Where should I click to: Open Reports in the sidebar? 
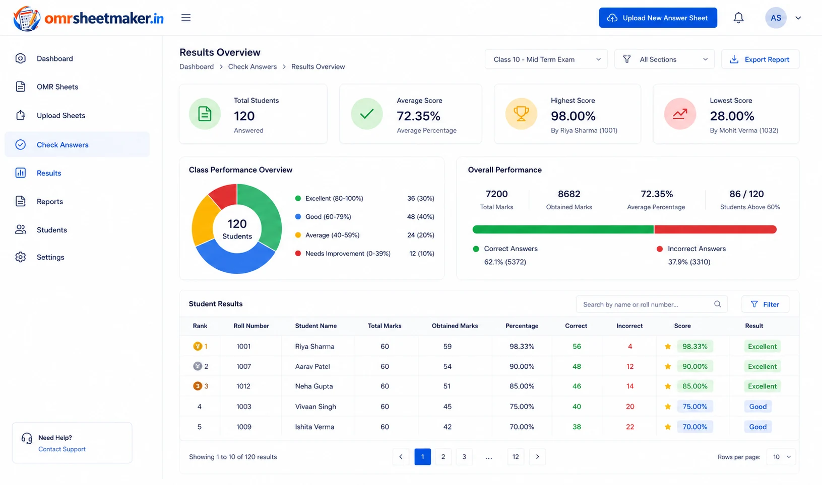tap(50, 202)
